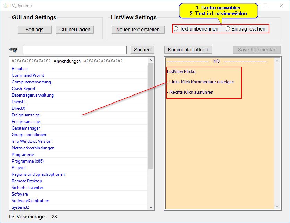The image size is (290, 223).
Task: Click the list view scroll up arrow
Action: coord(151,60)
